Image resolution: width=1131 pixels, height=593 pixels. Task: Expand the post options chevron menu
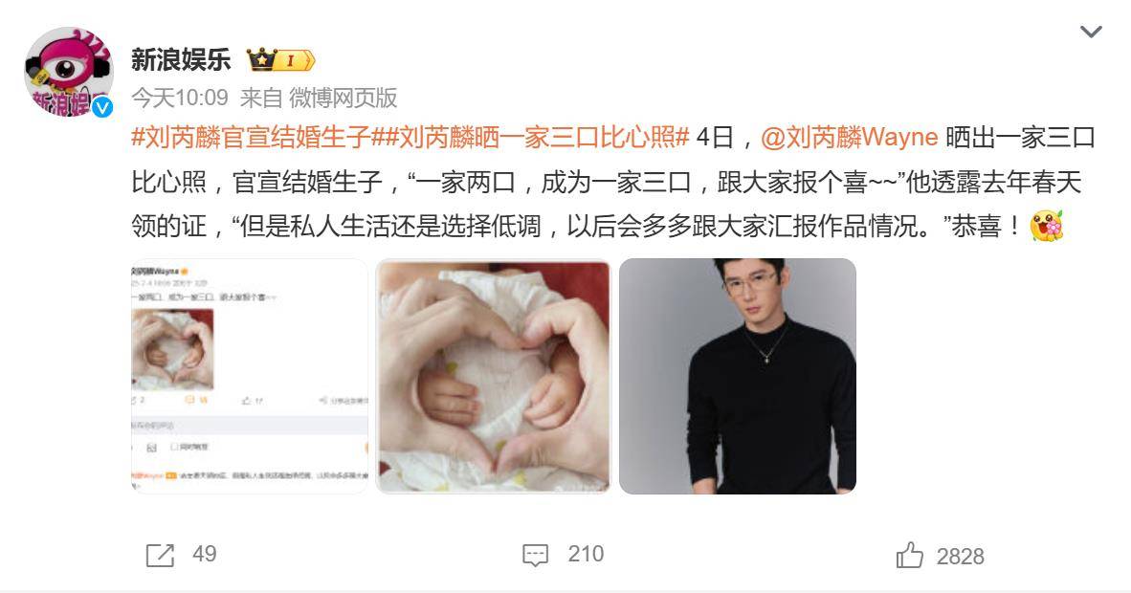pyautogui.click(x=1090, y=32)
